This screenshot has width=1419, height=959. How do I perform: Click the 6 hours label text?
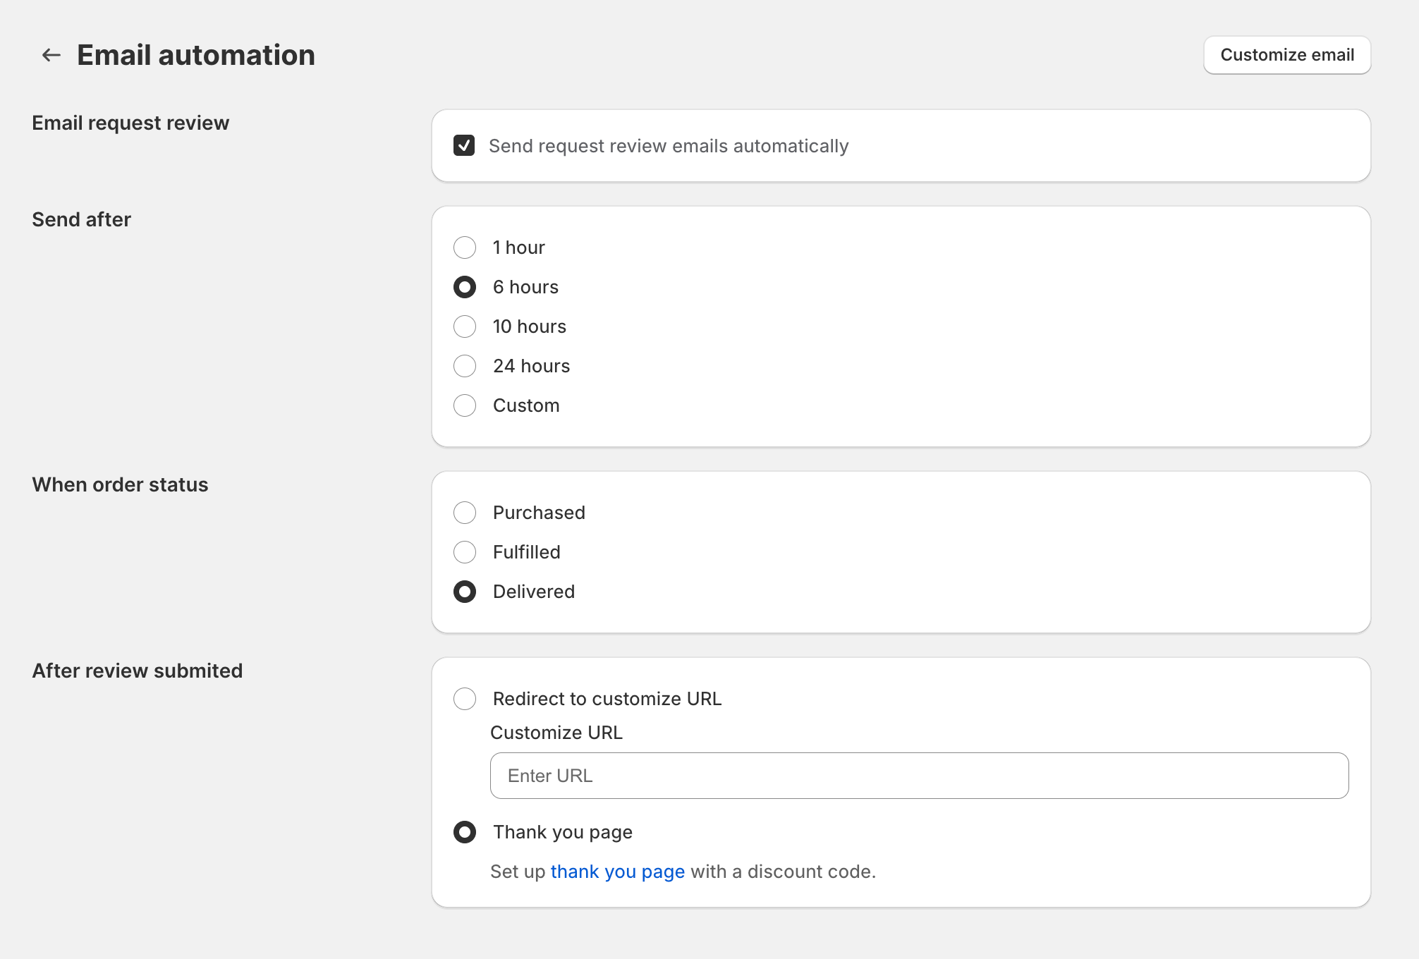click(x=525, y=287)
